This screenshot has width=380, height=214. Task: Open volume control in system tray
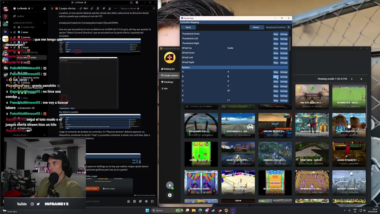point(365,210)
